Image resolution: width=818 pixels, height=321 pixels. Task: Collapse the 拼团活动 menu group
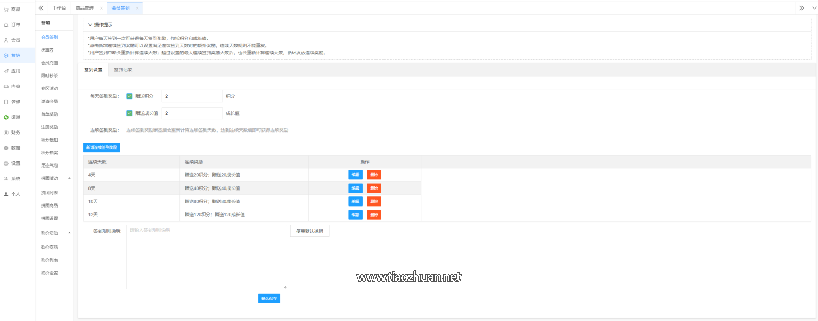click(x=69, y=178)
